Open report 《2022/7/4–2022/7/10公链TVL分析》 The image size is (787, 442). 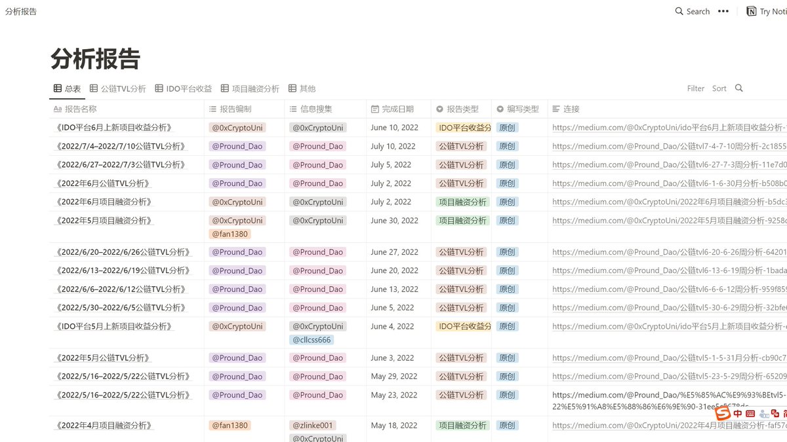click(121, 146)
